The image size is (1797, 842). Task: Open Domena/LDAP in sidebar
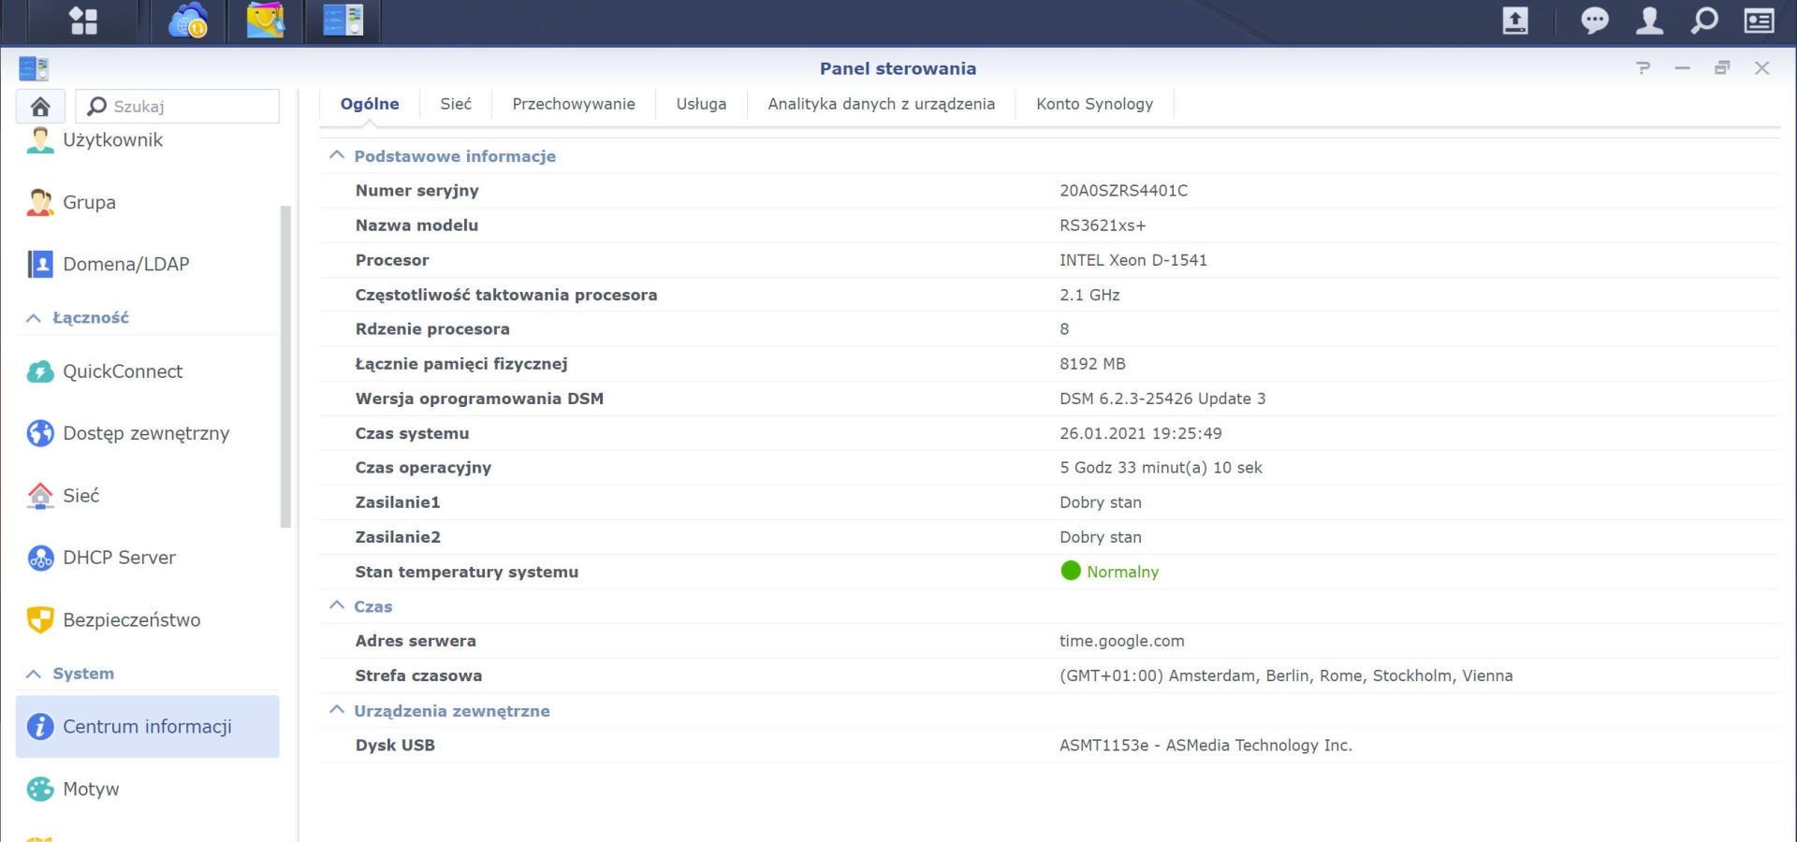(125, 264)
